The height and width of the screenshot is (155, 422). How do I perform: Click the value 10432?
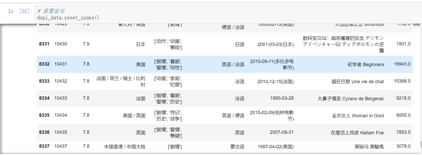tap(61, 81)
